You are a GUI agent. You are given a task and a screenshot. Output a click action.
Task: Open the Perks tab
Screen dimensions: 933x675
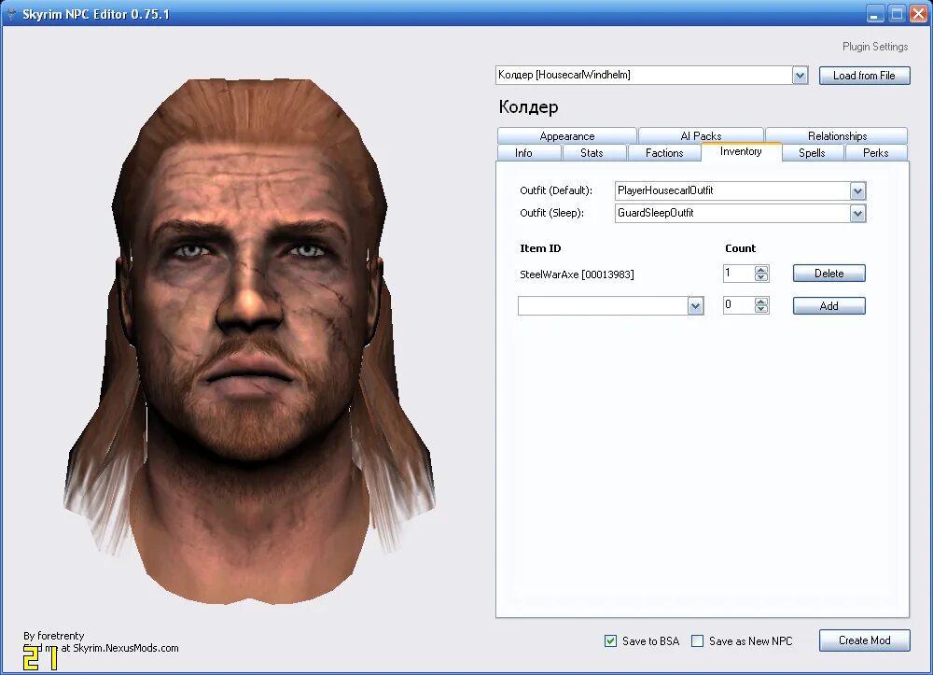pyautogui.click(x=876, y=153)
